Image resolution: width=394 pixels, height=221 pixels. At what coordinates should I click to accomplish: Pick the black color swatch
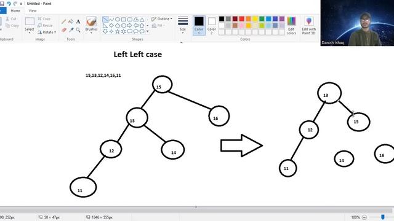(x=222, y=19)
